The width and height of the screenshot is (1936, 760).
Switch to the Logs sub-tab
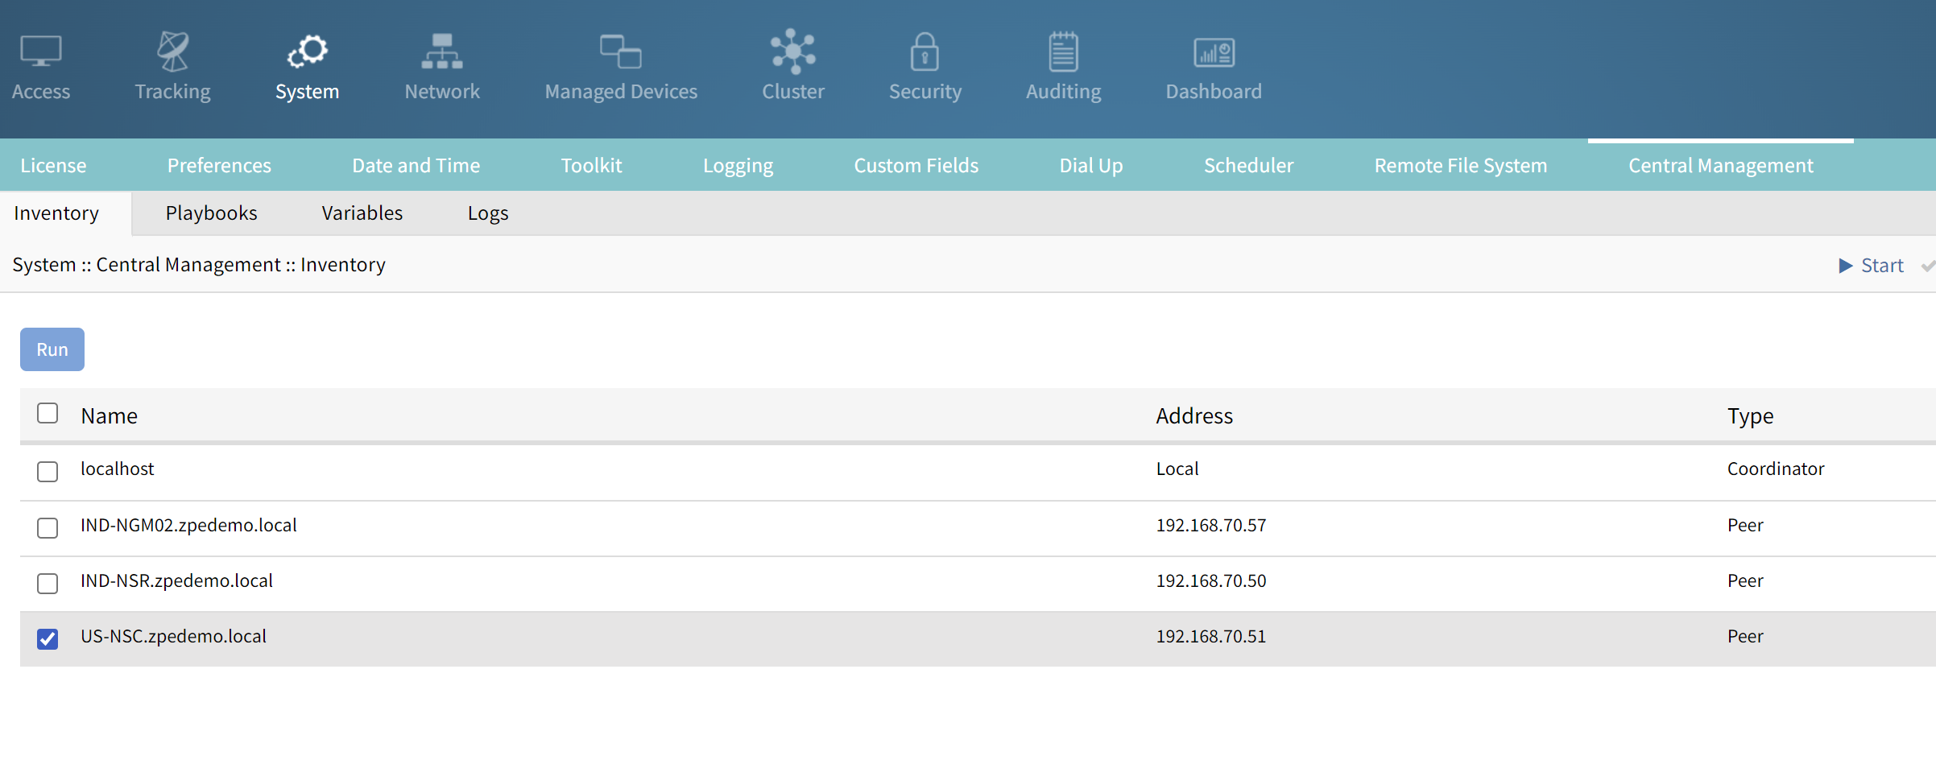488,214
